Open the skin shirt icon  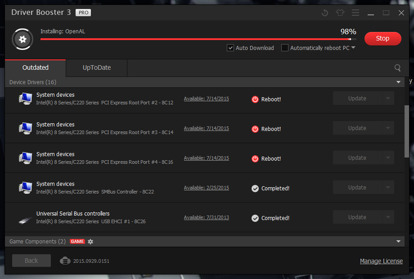340,13
